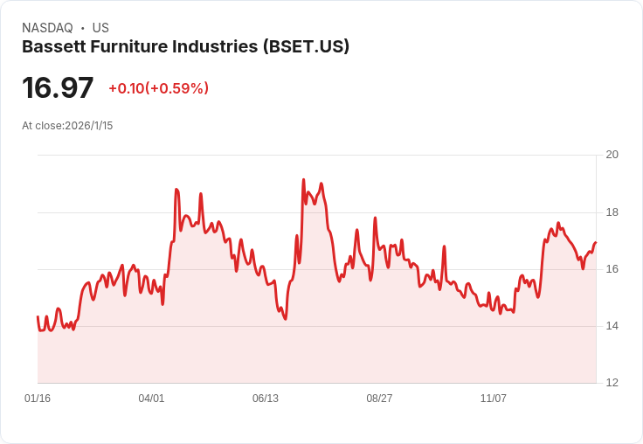Image resolution: width=643 pixels, height=444 pixels.
Task: Click the 04/01 x-axis date label
Action: (151, 398)
